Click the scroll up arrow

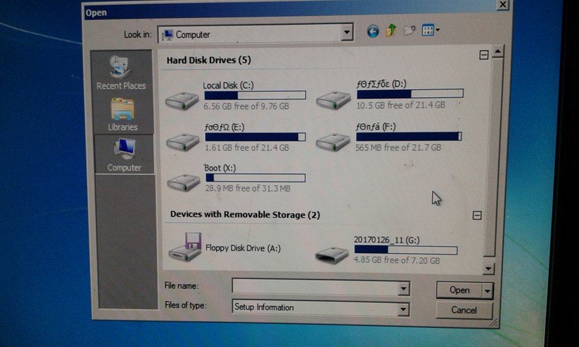pos(498,52)
